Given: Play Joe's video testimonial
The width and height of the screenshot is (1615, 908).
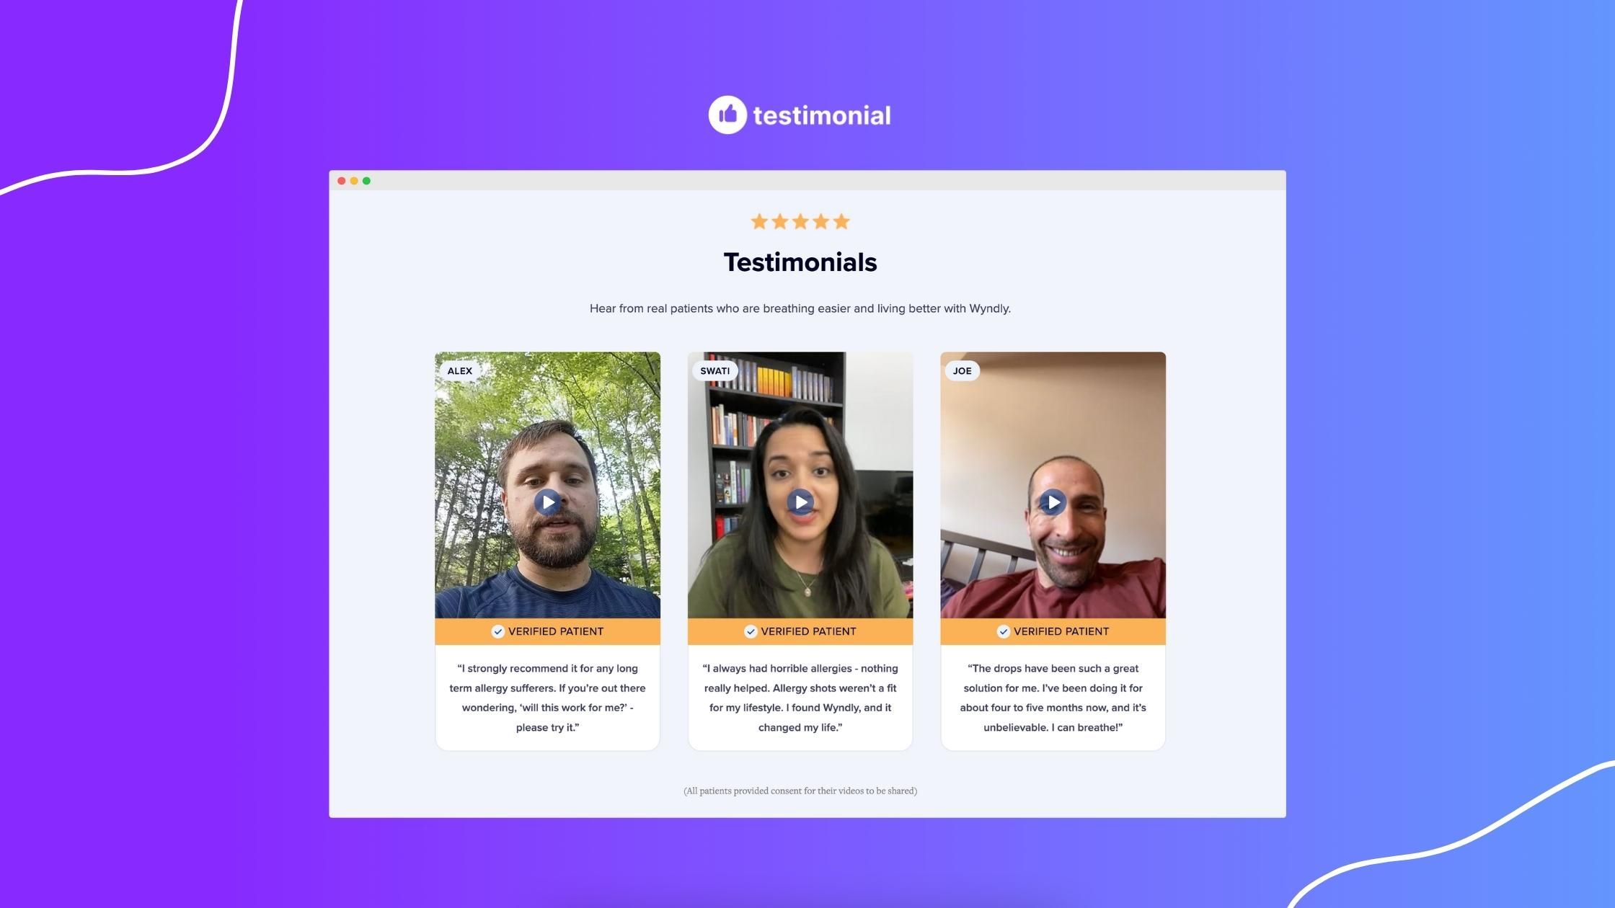Looking at the screenshot, I should pos(1053,502).
